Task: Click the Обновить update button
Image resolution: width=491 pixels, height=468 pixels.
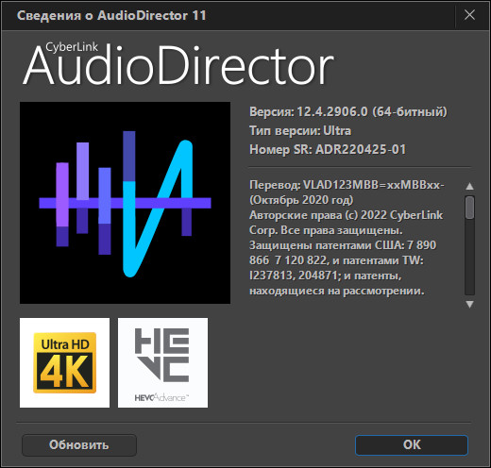Action: [79, 444]
